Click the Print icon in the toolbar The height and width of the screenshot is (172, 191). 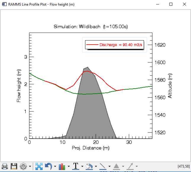pyautogui.click(x=5, y=166)
